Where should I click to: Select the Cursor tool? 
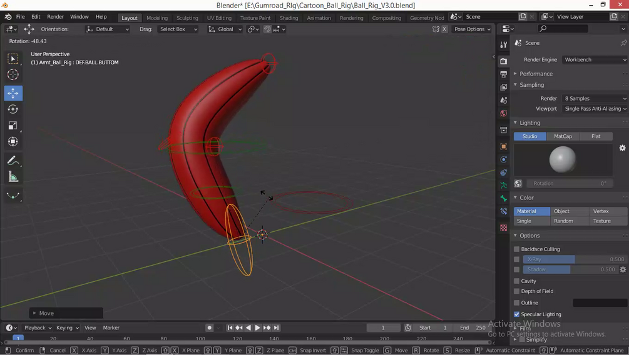(x=13, y=74)
